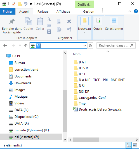Viewport: 139px width, 149px height.
Task: Collapse the ribbon with chevron
Action: (x=130, y=12)
